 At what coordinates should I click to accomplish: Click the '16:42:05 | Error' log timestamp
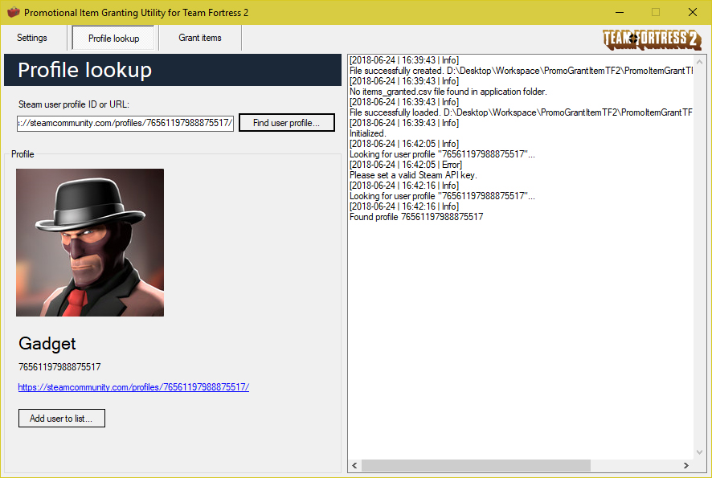point(406,165)
